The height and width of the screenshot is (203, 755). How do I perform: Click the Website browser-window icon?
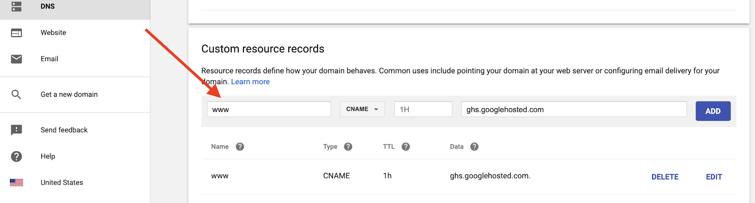click(17, 33)
